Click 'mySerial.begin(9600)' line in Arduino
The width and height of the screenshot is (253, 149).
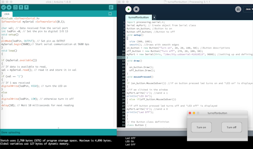(45, 44)
